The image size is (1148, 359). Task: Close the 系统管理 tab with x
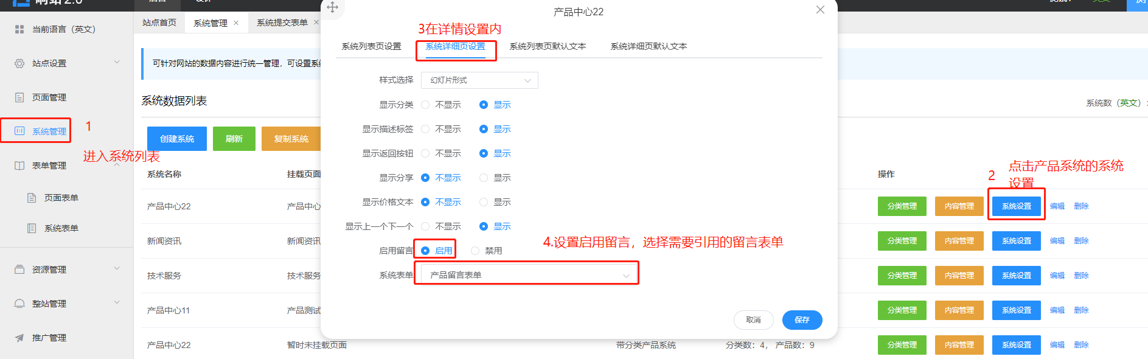pyautogui.click(x=236, y=23)
